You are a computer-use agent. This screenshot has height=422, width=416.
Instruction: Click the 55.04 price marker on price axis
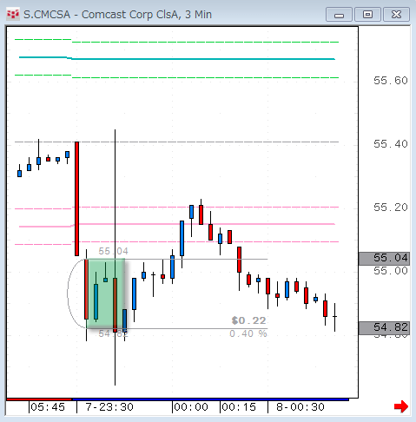coord(384,258)
